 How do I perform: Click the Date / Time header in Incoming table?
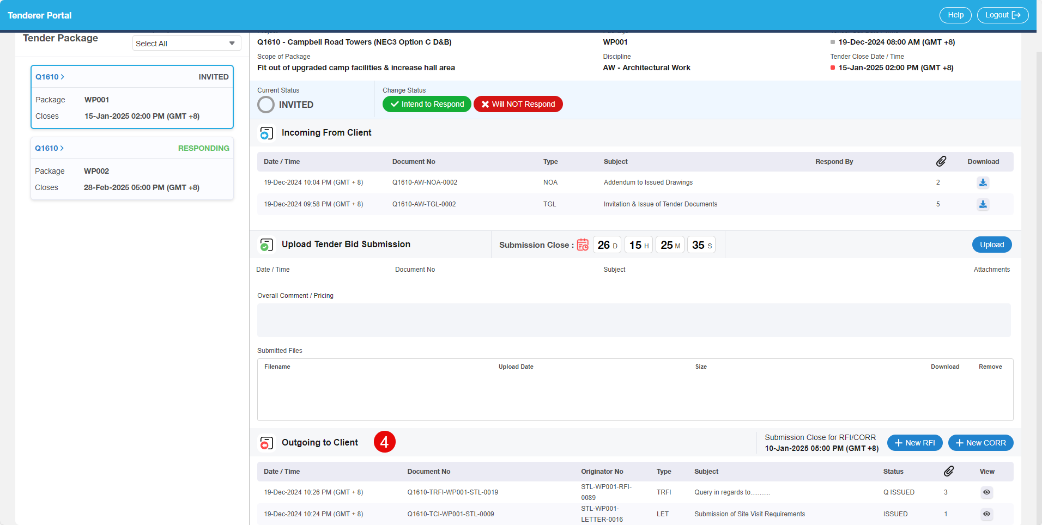282,162
